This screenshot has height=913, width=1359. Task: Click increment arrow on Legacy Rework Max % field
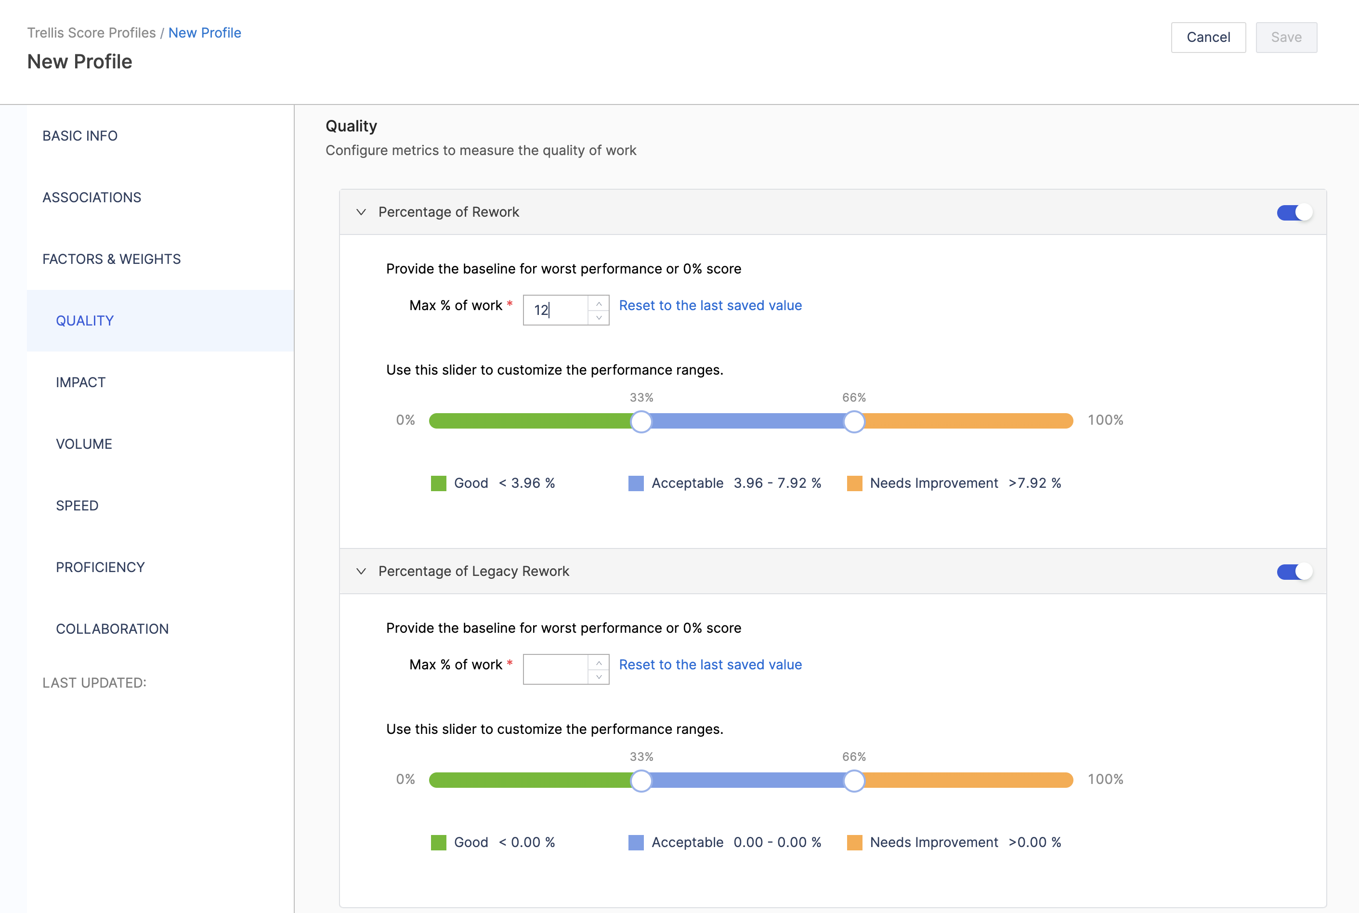599,663
